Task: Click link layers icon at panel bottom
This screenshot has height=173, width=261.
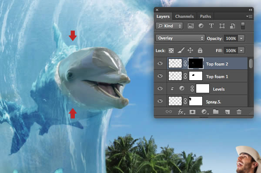Action: click(x=169, y=111)
